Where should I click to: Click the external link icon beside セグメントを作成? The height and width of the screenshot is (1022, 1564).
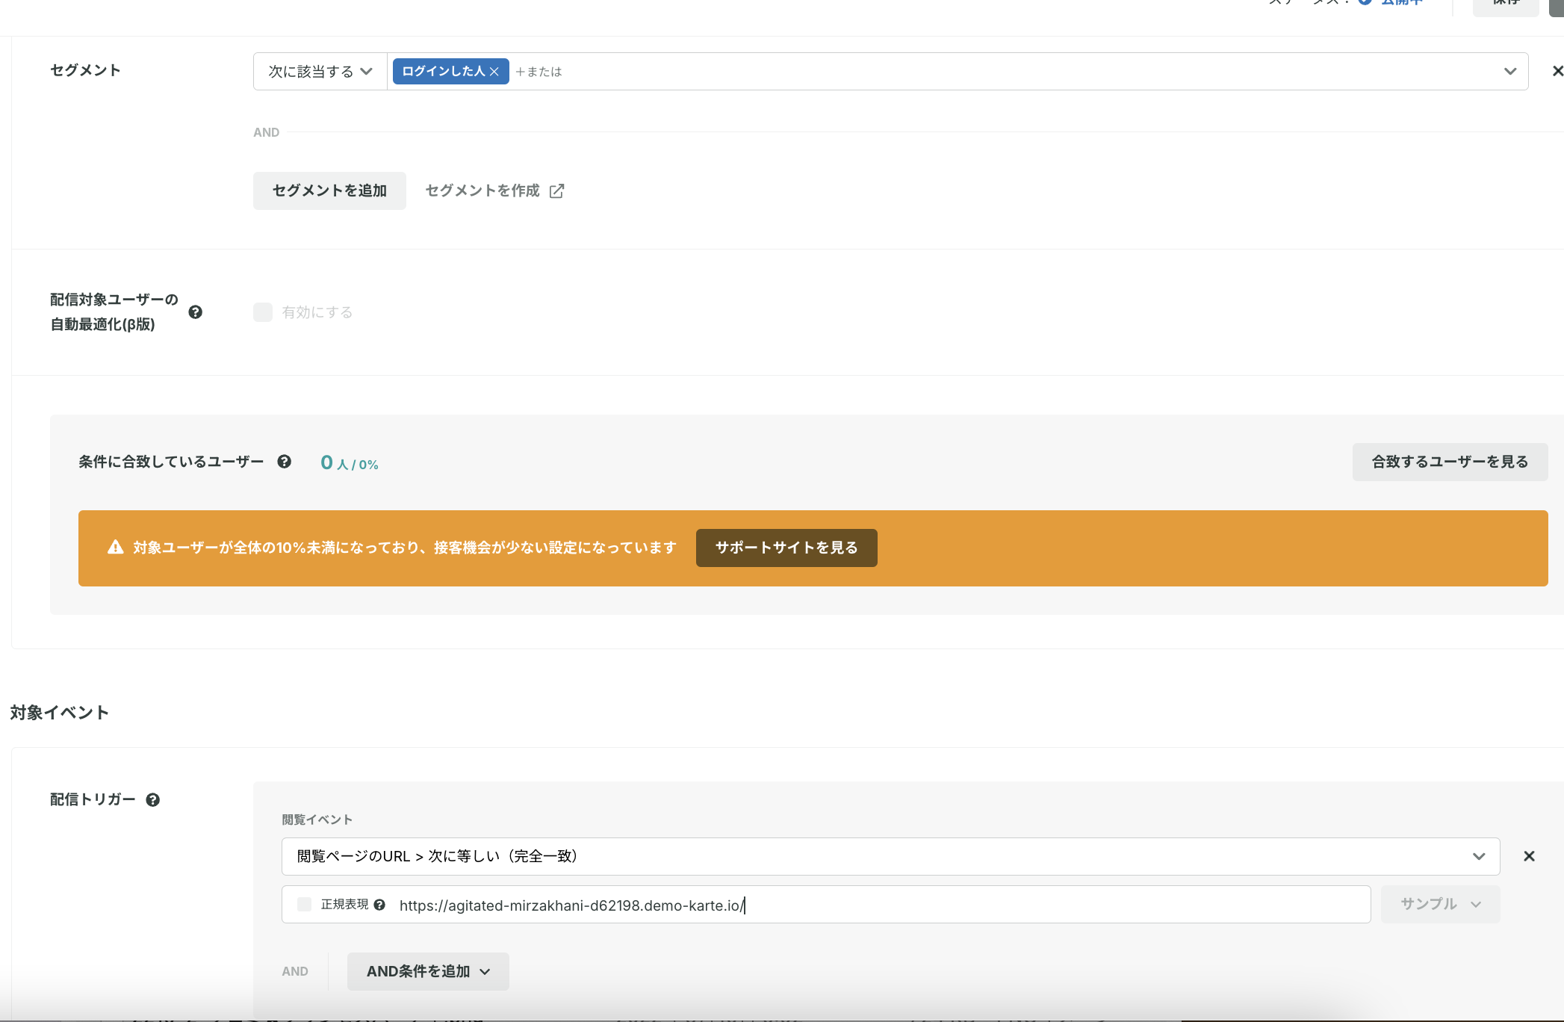click(556, 191)
